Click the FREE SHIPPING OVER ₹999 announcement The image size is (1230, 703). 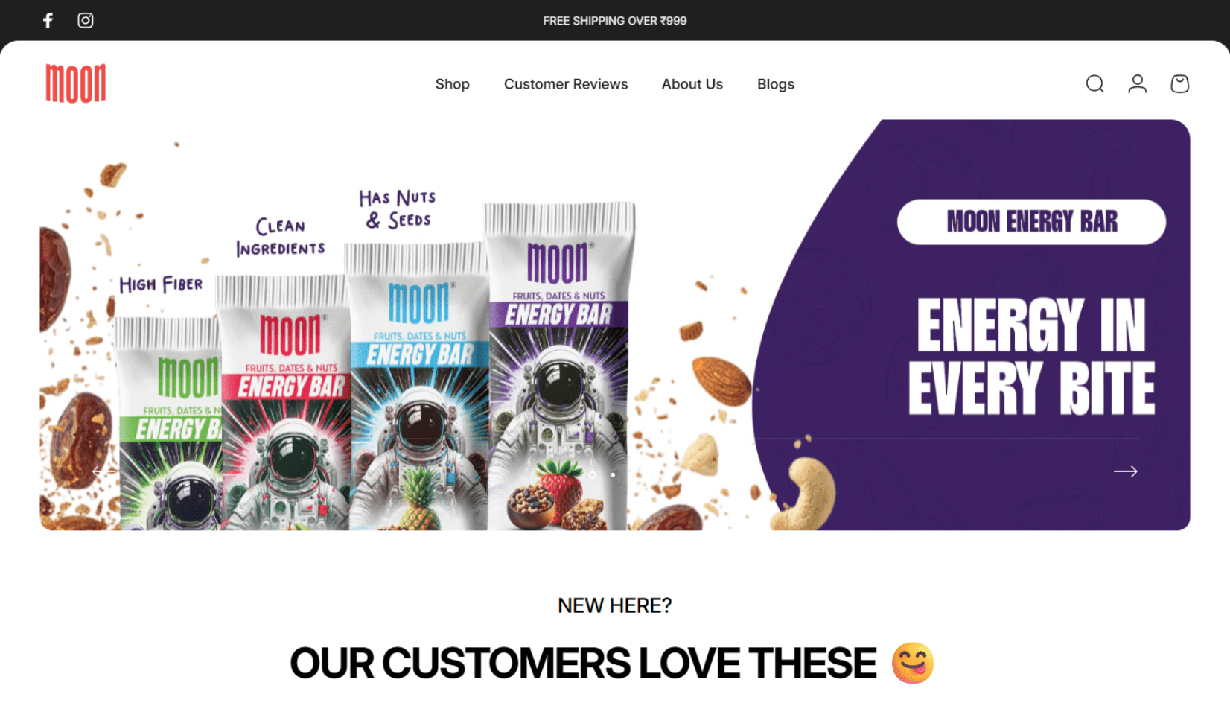click(x=615, y=21)
